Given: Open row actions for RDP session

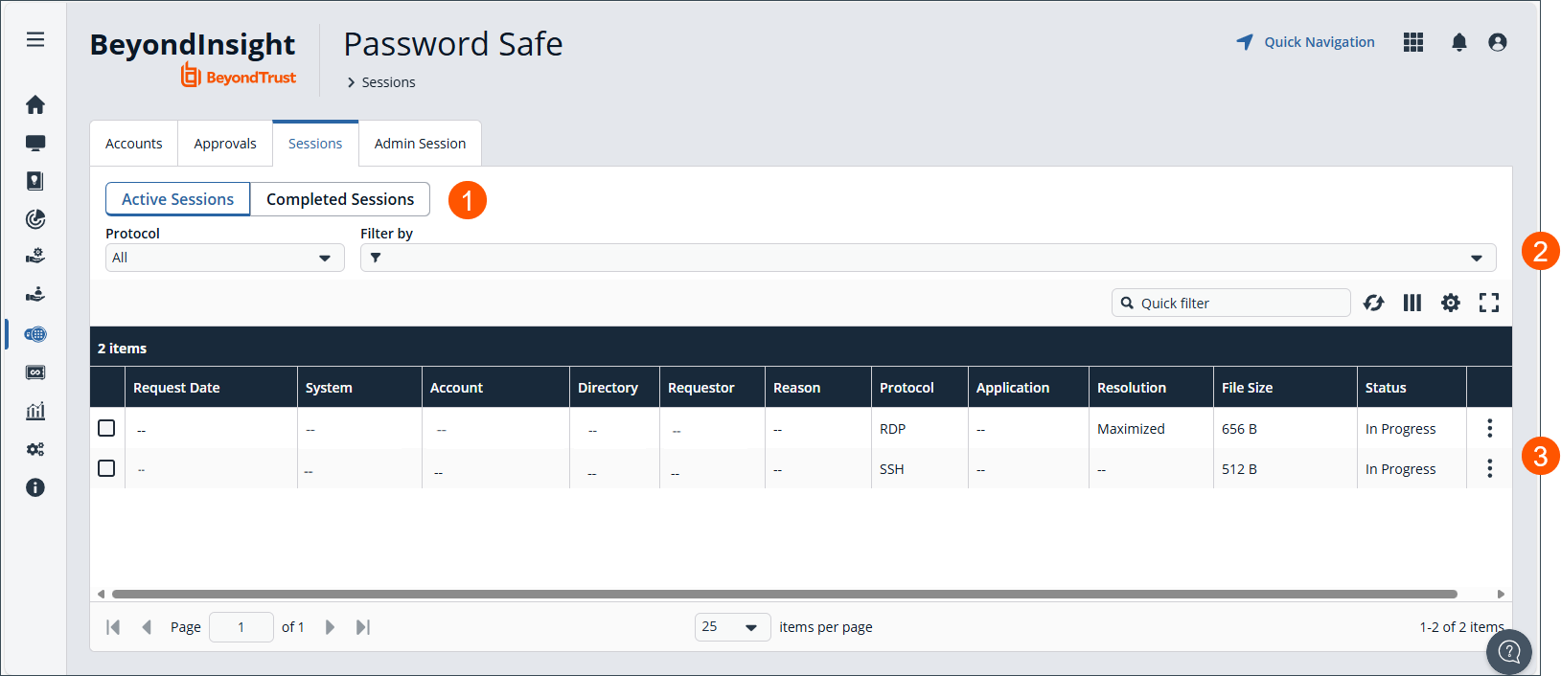Looking at the screenshot, I should point(1489,428).
